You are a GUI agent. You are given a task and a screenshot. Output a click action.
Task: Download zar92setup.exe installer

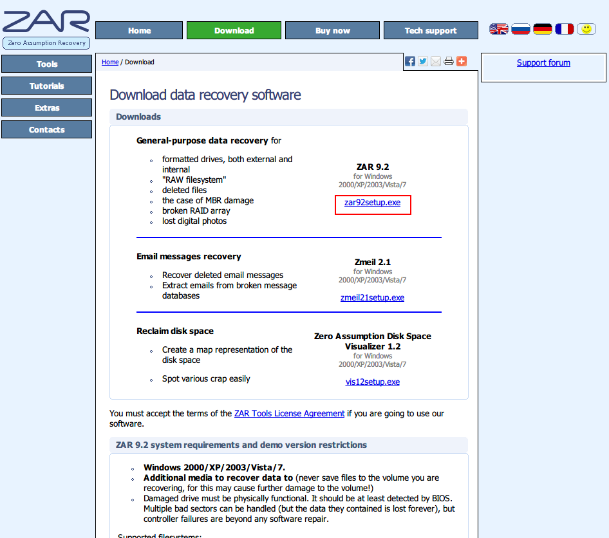pyautogui.click(x=372, y=203)
